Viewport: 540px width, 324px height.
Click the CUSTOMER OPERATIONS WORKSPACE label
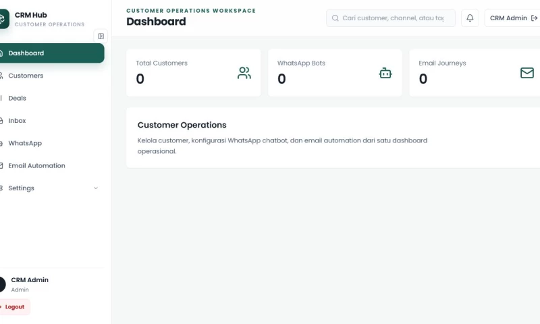pyautogui.click(x=191, y=11)
